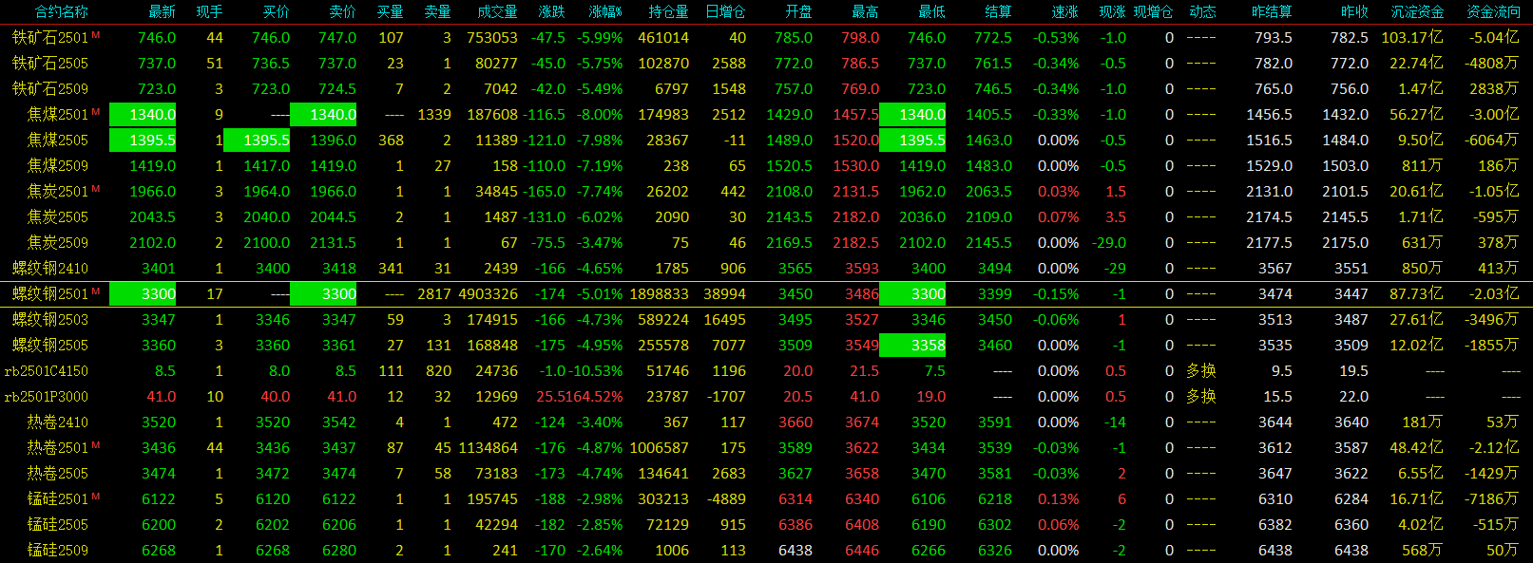Click the M marker beside 焦炭2501

(96, 188)
